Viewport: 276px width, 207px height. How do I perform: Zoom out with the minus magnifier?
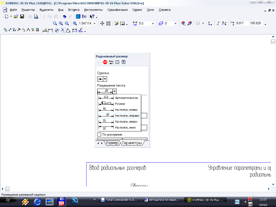[67, 23]
